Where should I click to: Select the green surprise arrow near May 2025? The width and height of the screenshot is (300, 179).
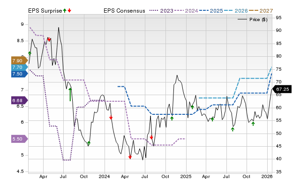[x=212, y=119]
